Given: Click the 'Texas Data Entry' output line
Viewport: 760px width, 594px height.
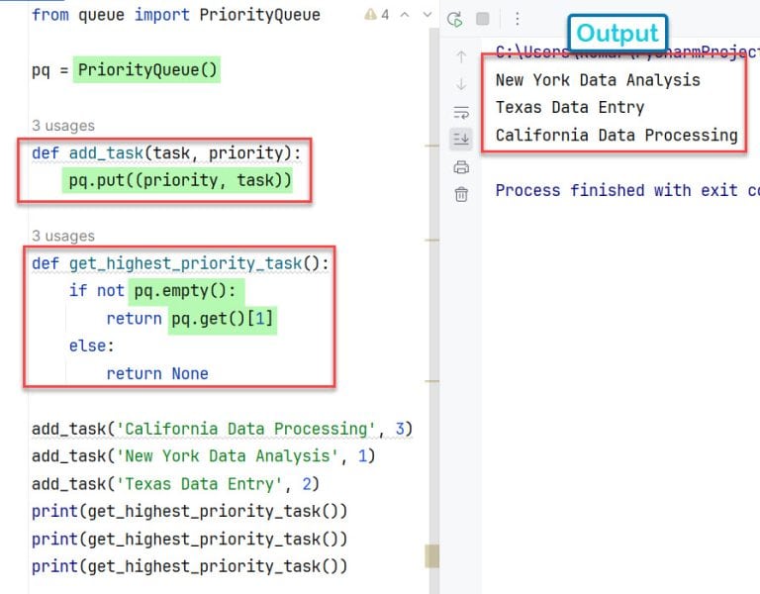Looking at the screenshot, I should click(x=570, y=108).
